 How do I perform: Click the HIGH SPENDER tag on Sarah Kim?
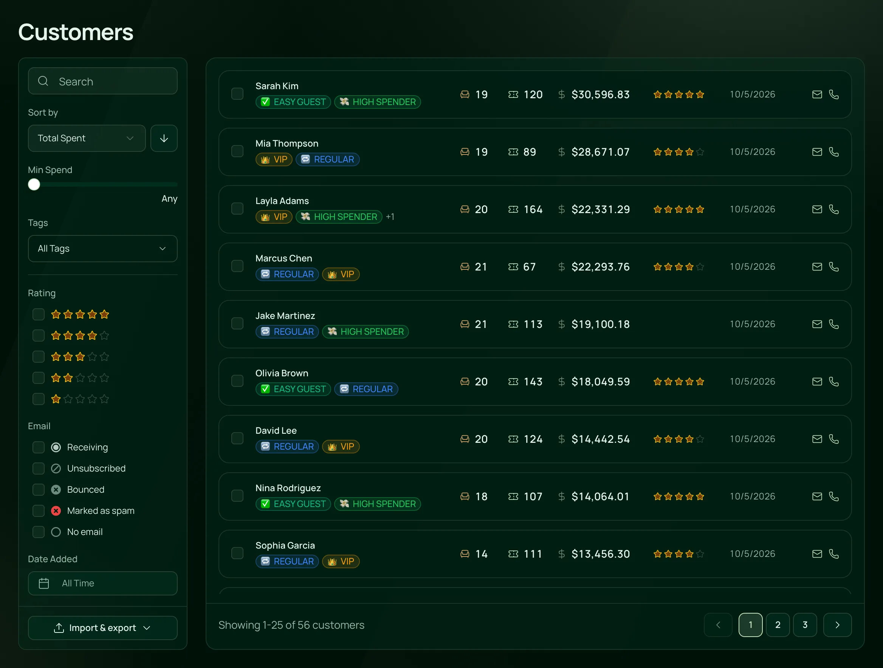click(x=377, y=102)
